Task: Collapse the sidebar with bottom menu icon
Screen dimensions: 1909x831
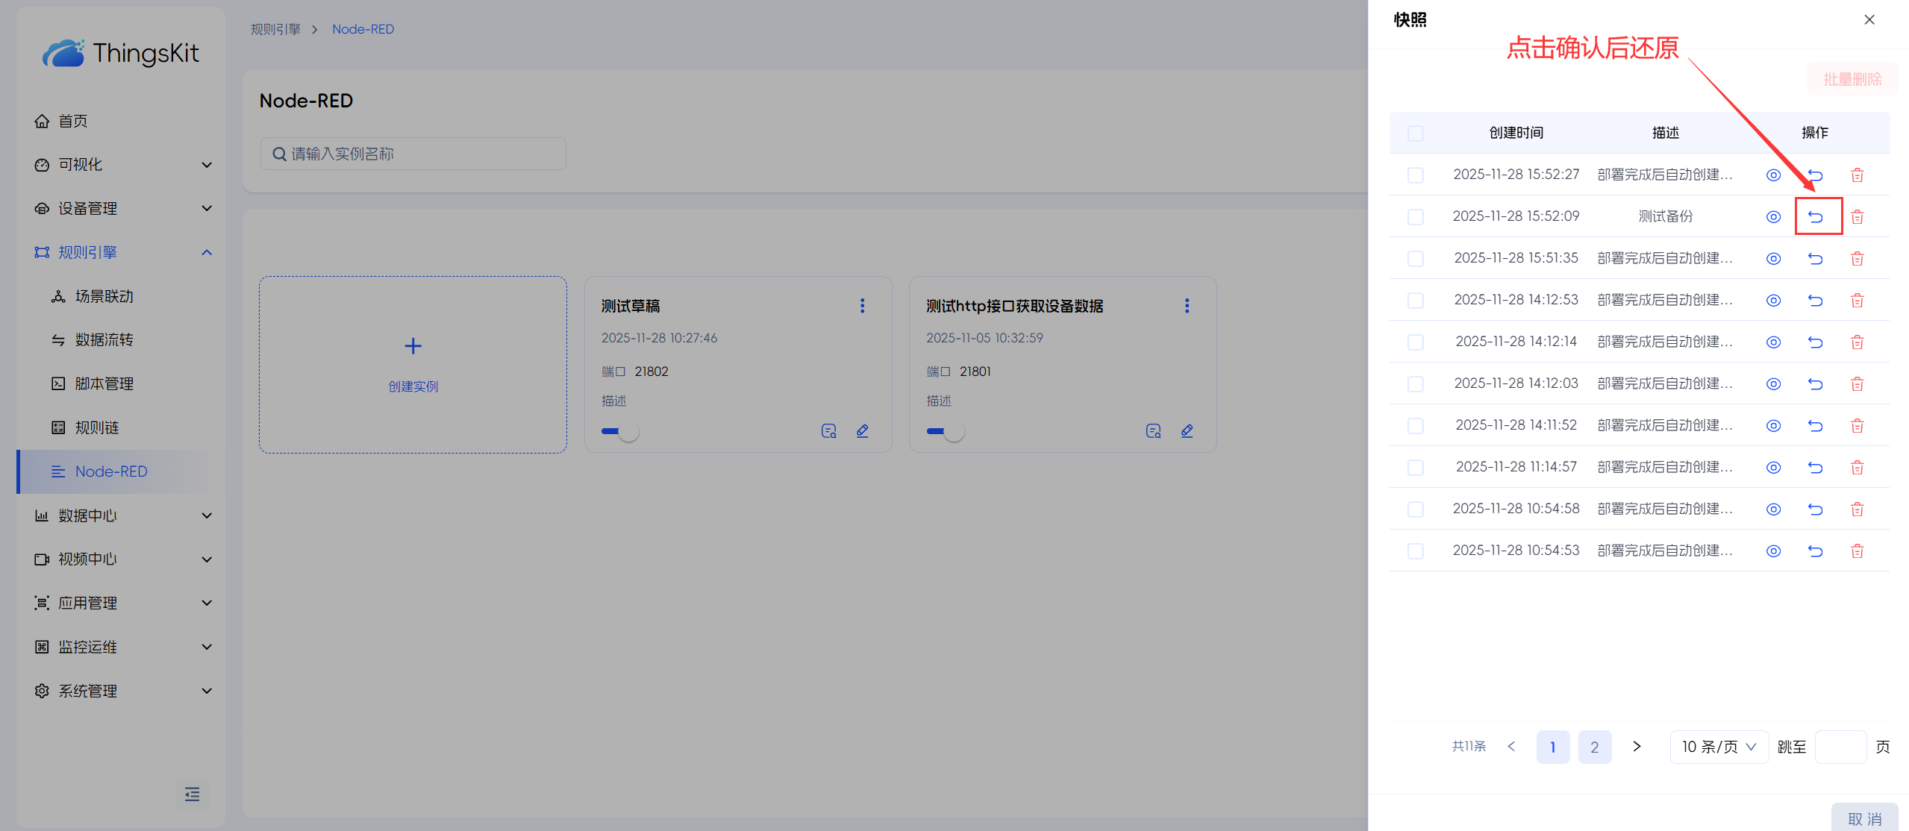Action: (192, 794)
